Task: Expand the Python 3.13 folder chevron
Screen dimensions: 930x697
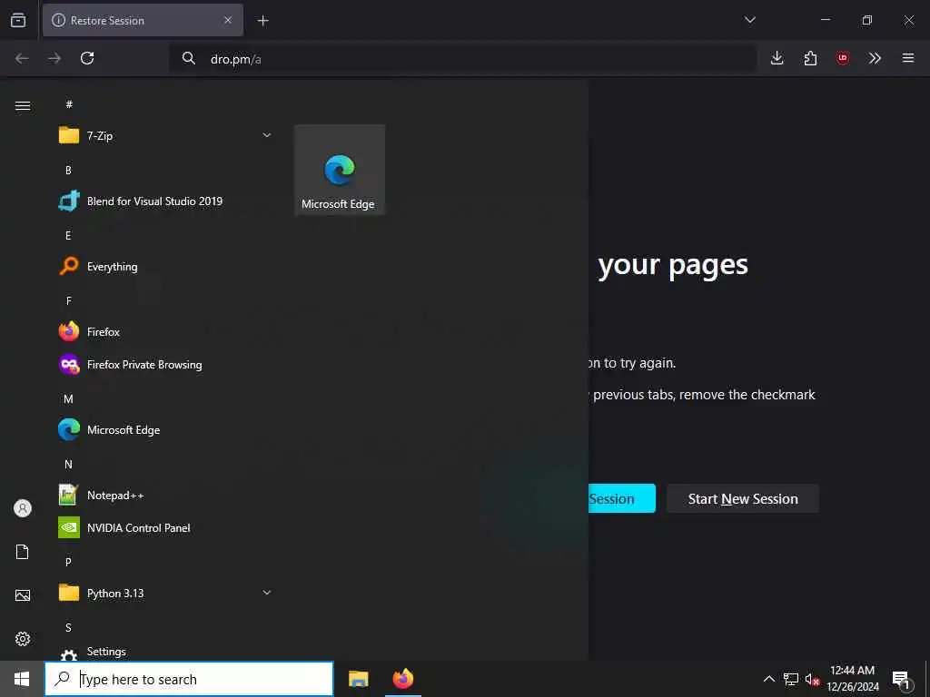Action: point(267,592)
